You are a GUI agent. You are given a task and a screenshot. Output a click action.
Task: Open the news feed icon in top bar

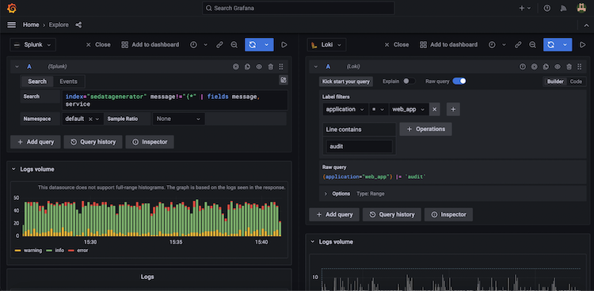tap(564, 8)
